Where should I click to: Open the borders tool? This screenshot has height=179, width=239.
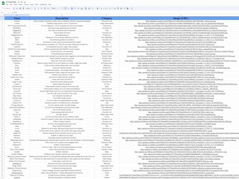click(x=89, y=8)
